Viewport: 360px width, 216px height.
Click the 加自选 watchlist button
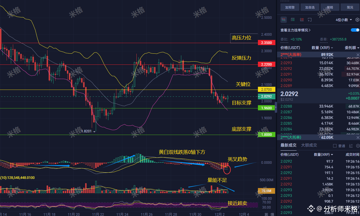[x=310, y=7]
